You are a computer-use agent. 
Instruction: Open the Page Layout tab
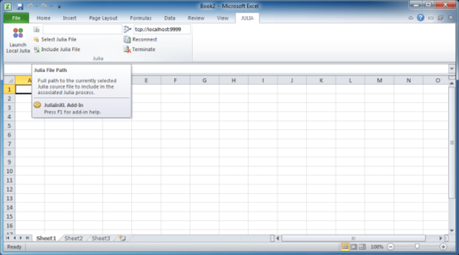click(103, 18)
